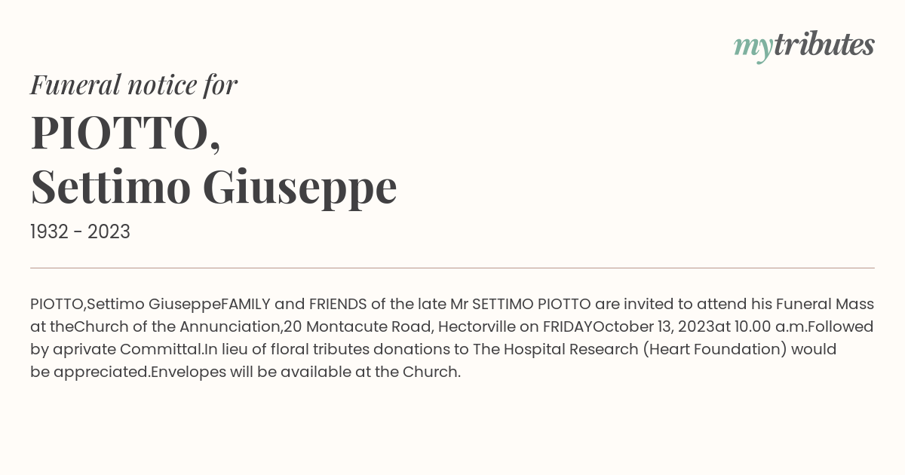The height and width of the screenshot is (475, 905).
Task: Click the PIOTTO surname title
Action: pyautogui.click(x=125, y=133)
